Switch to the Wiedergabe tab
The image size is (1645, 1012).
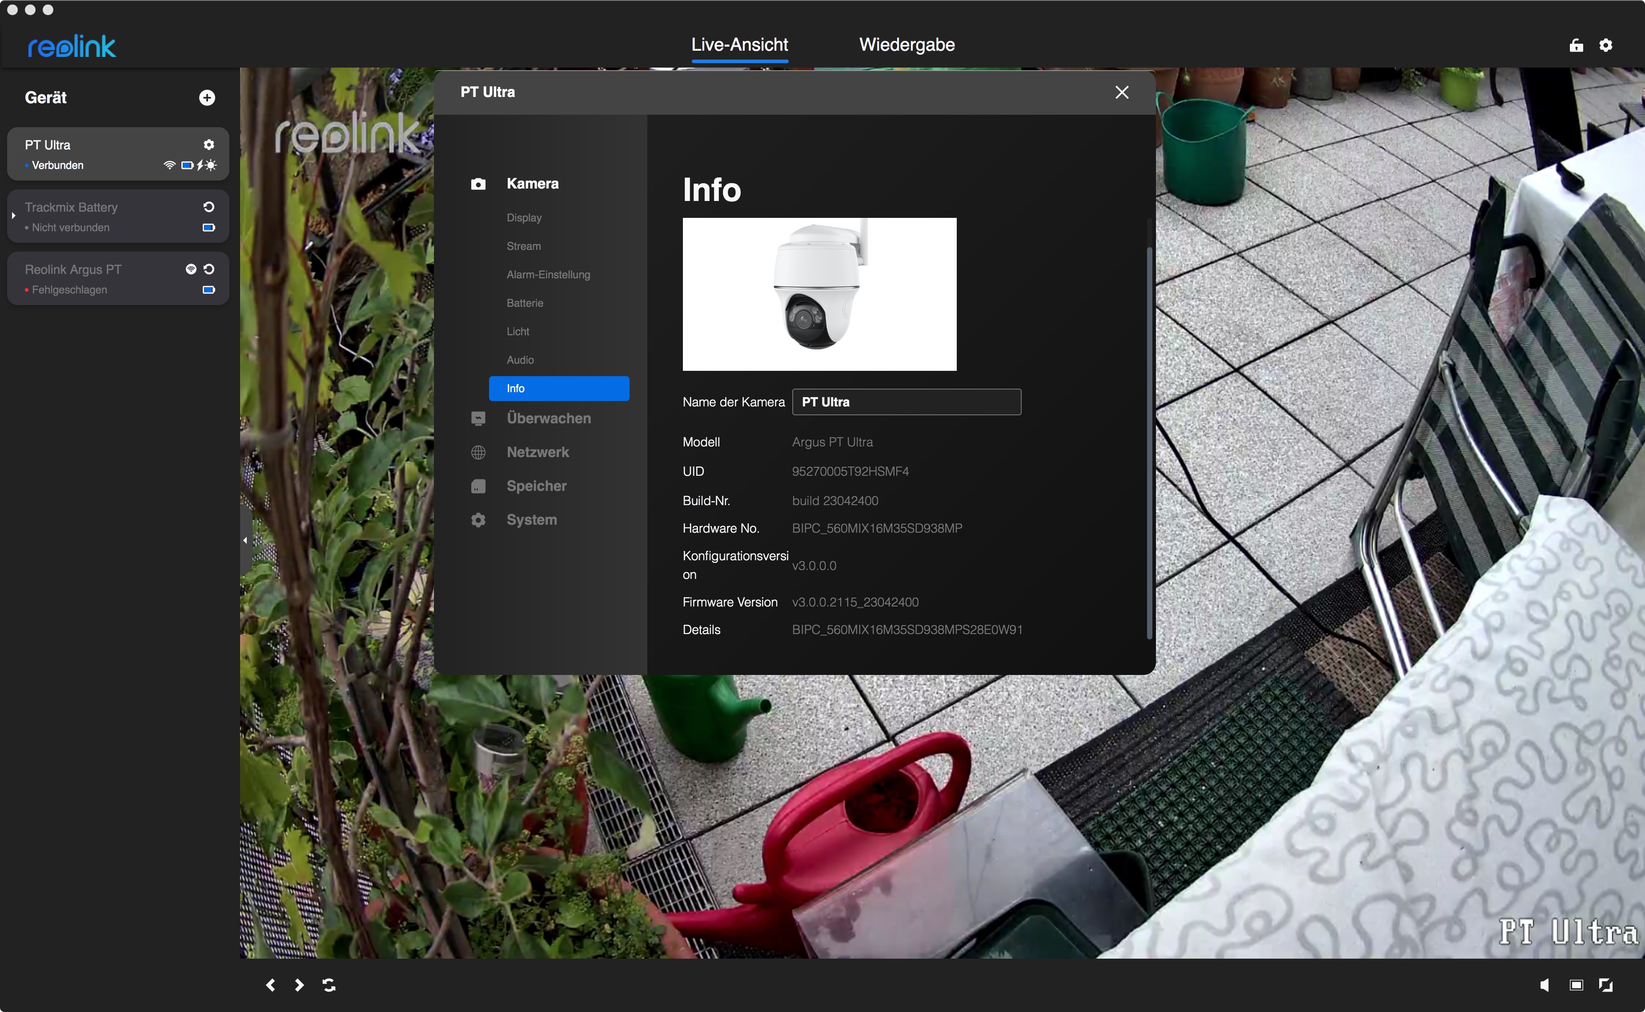pyautogui.click(x=906, y=45)
